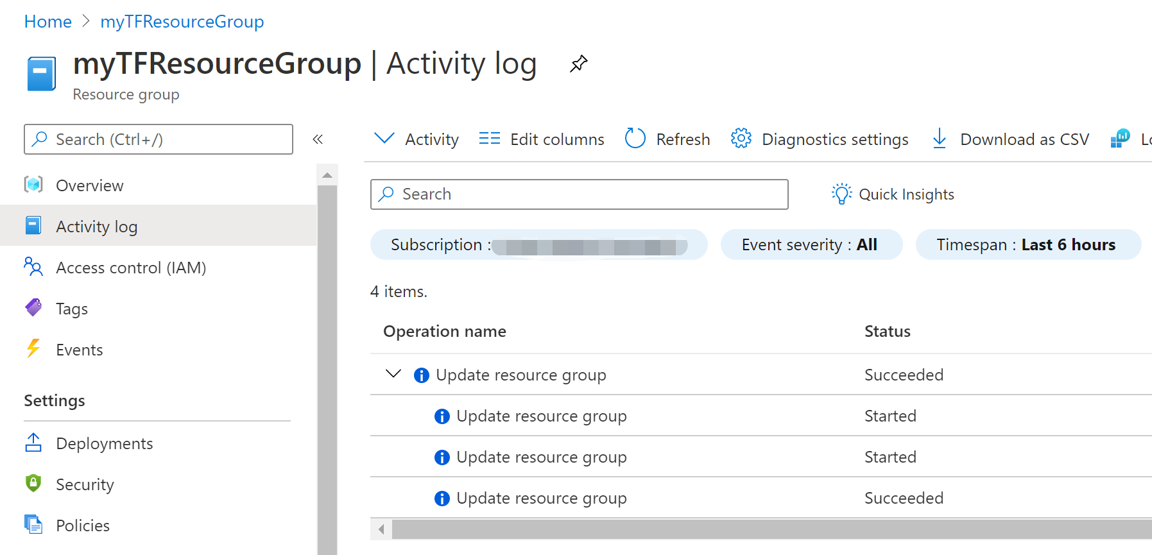Click the Refresh circular arrow icon
Image resolution: width=1152 pixels, height=555 pixels.
point(635,139)
